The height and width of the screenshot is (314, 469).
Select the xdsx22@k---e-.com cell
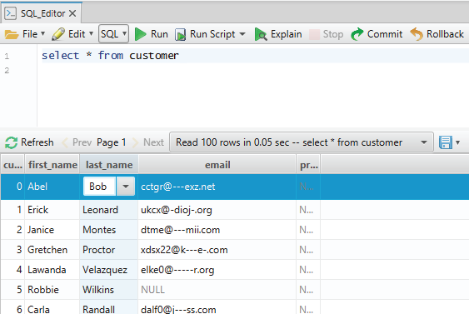217,250
